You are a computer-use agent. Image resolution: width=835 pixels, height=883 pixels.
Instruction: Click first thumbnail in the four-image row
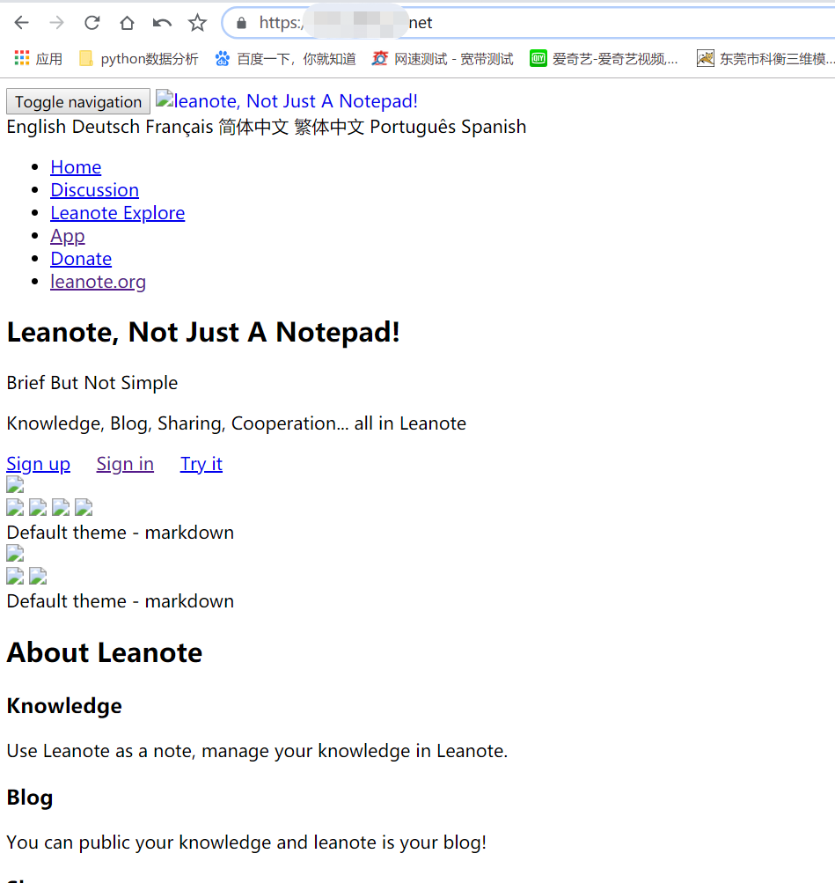(x=15, y=507)
